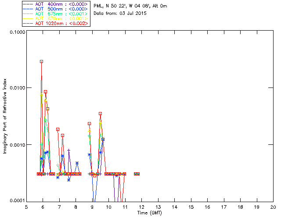The image size is (281, 224).
Task: Click the x-axis label 20
Action: click(x=273, y=207)
